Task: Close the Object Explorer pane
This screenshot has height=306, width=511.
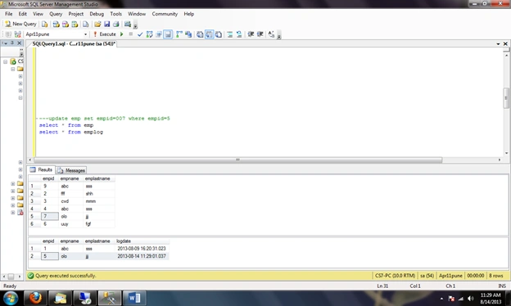Action: 19,43
